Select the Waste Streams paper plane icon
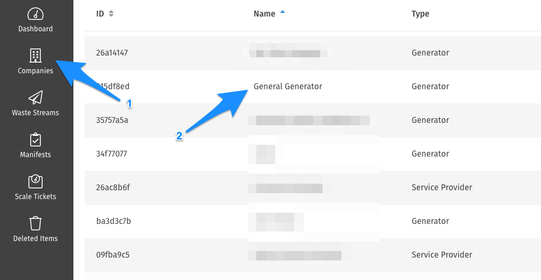Viewport: 541px width, 280px height. pyautogui.click(x=35, y=98)
